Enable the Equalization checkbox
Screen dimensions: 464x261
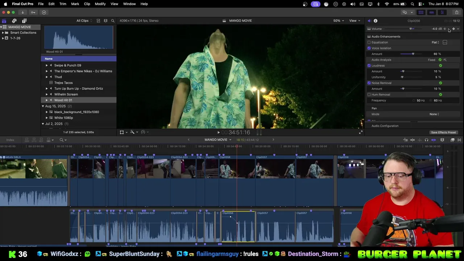(369, 42)
